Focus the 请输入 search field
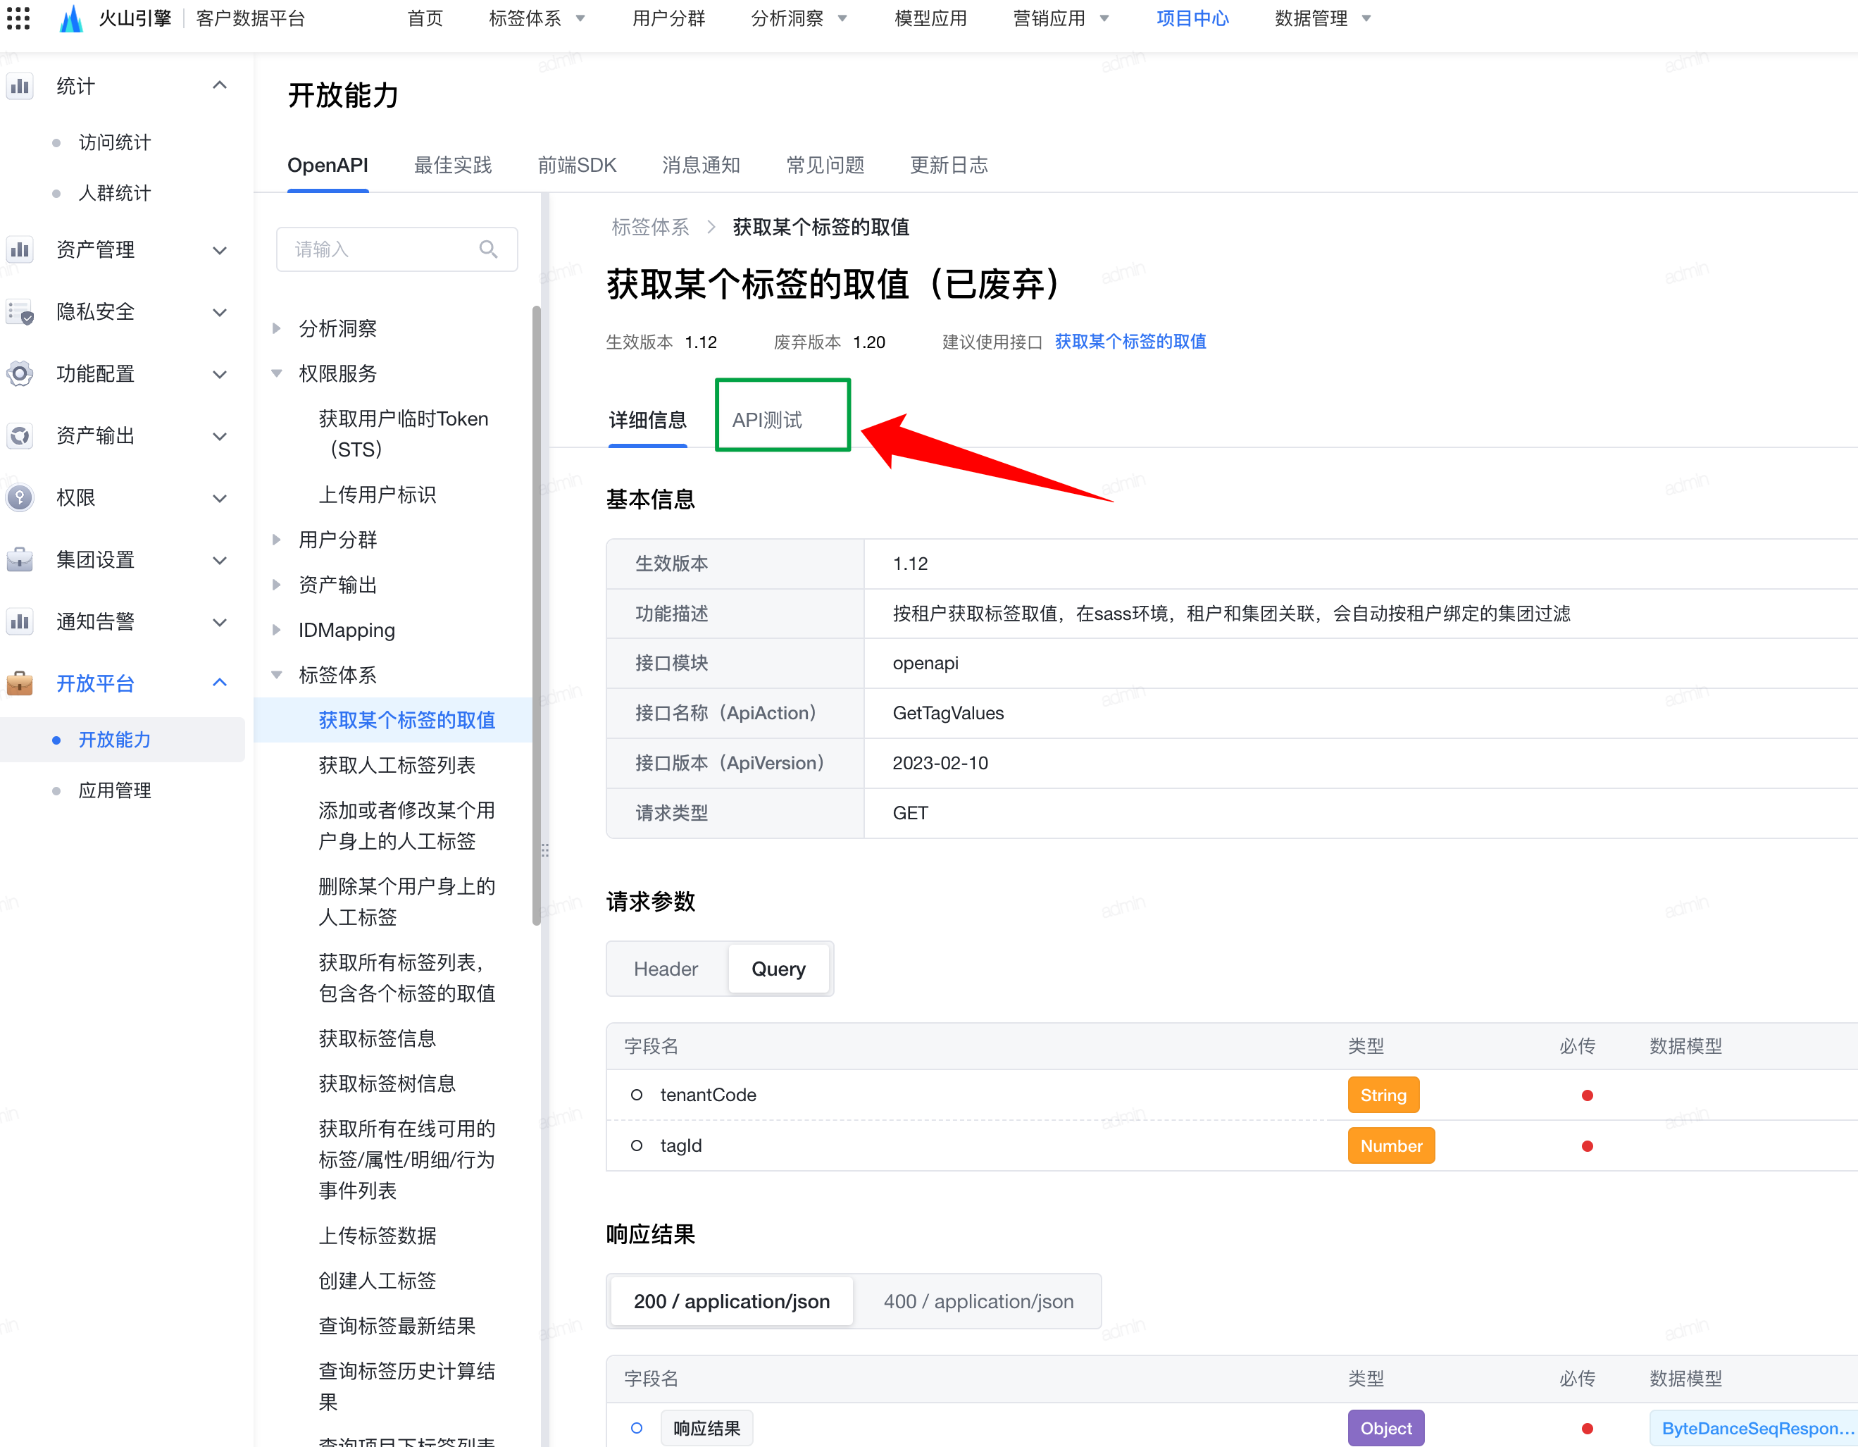The image size is (1858, 1447). (x=397, y=249)
